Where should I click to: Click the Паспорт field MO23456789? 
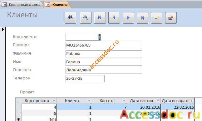(104, 45)
